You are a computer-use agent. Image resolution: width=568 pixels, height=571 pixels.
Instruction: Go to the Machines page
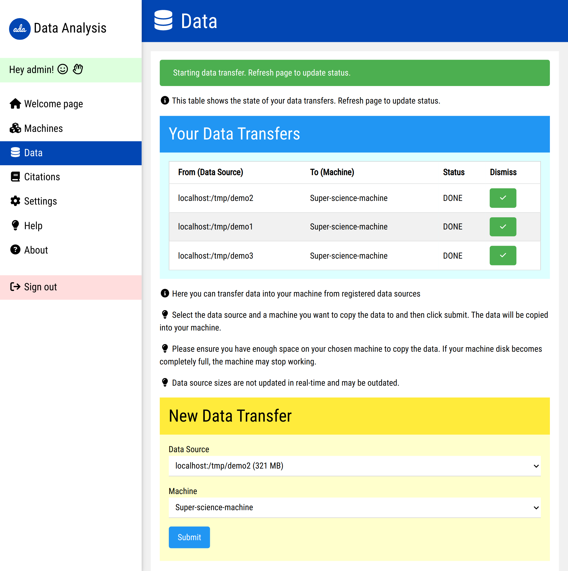tap(44, 128)
